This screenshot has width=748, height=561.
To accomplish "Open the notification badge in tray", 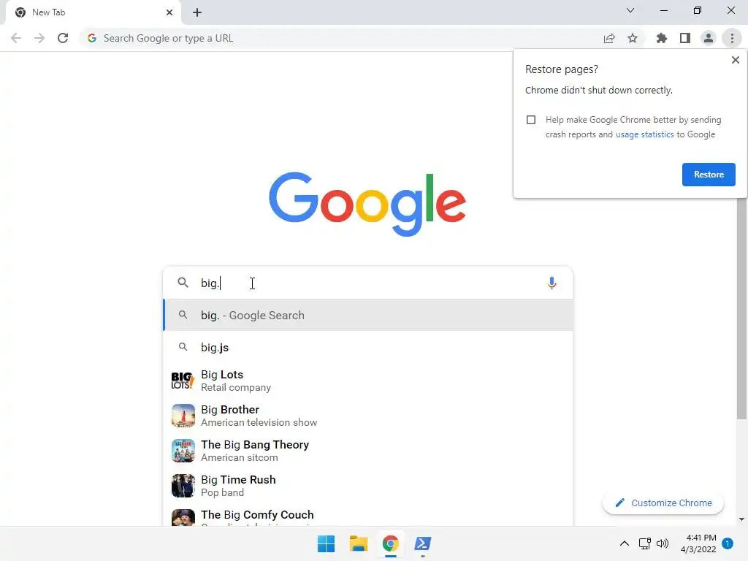I will [x=728, y=543].
